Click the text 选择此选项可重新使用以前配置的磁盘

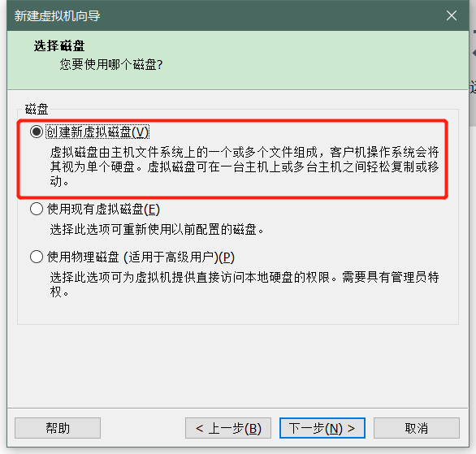click(157, 230)
